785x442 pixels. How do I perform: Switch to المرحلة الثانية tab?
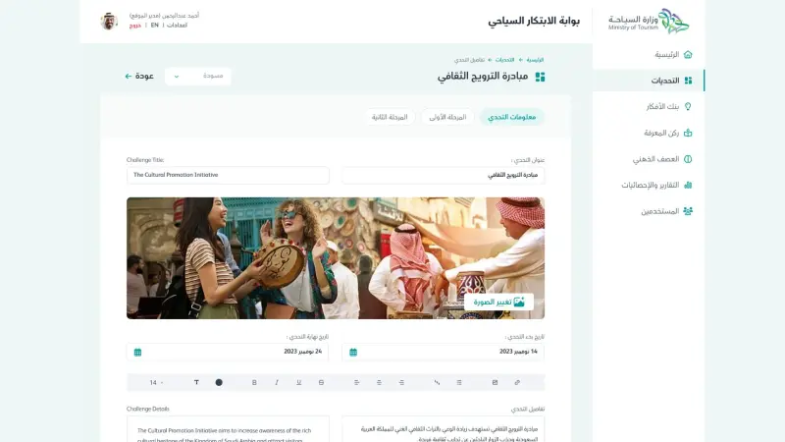click(390, 117)
